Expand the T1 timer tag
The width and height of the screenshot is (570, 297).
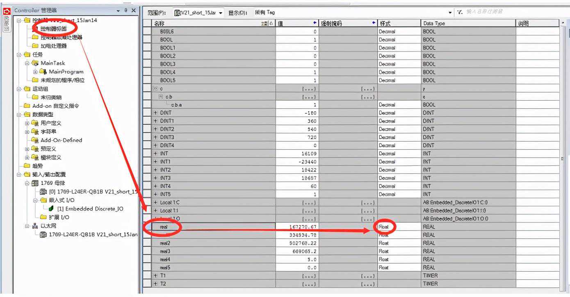pos(155,276)
